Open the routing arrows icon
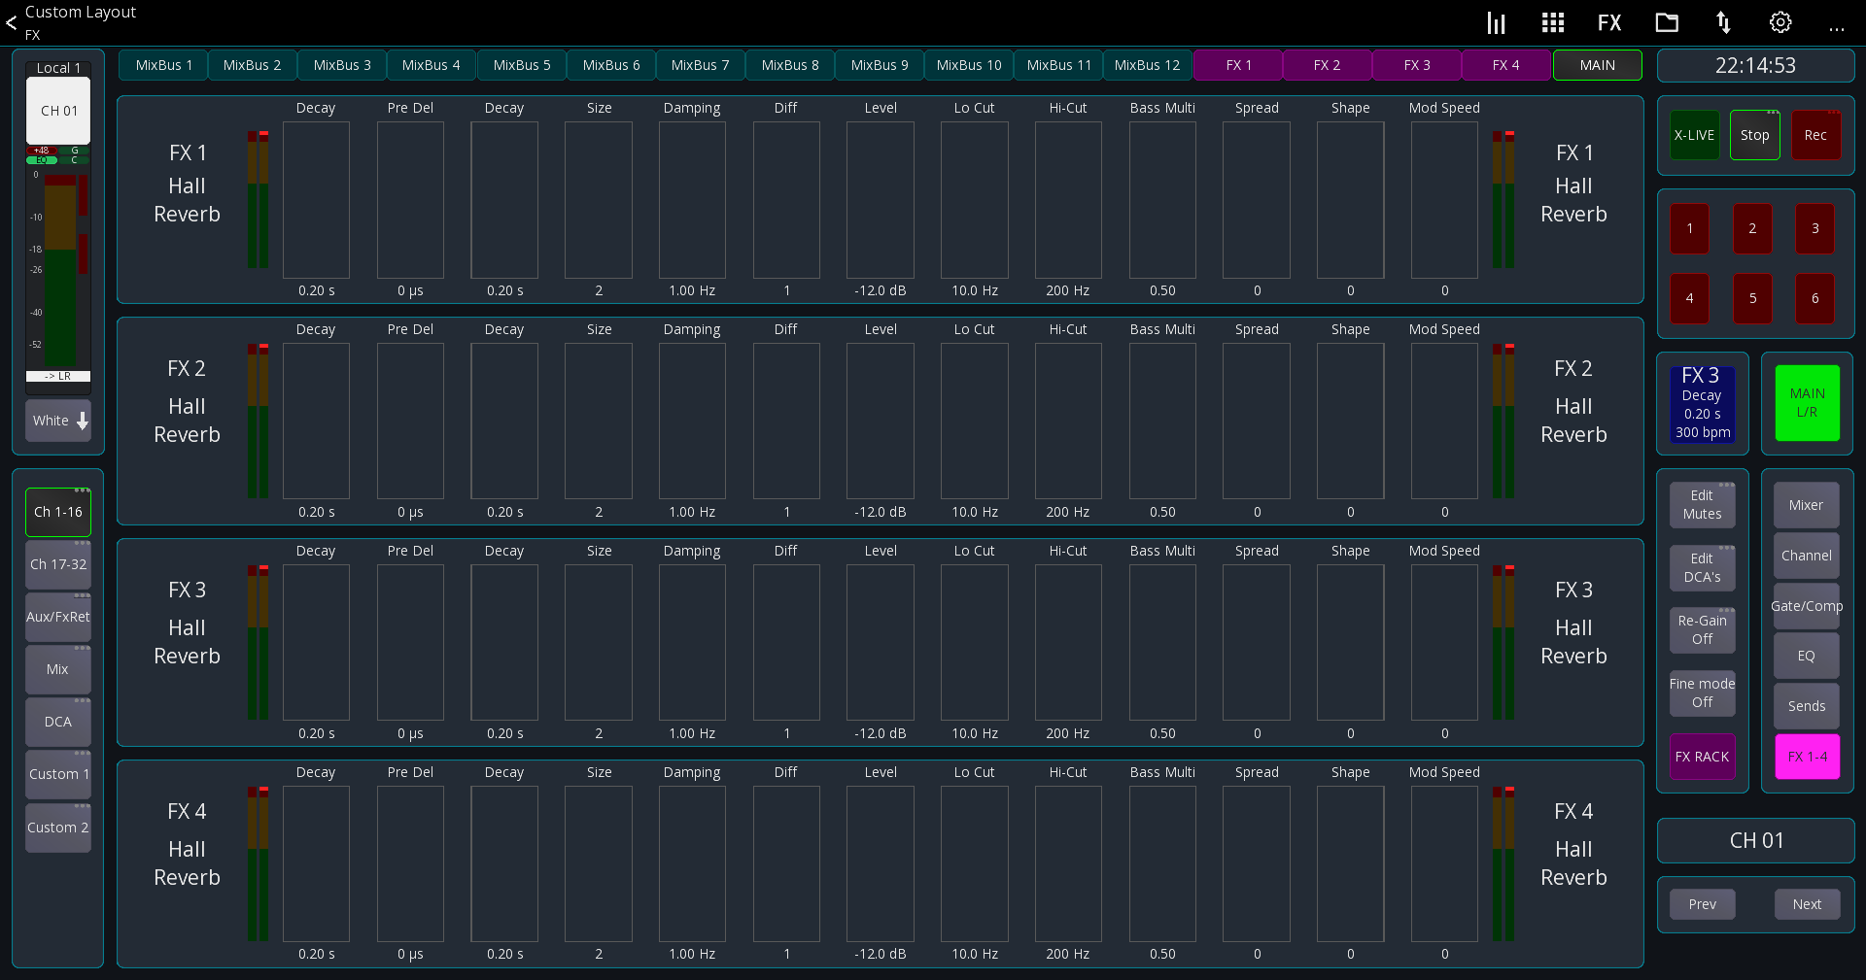The width and height of the screenshot is (1866, 980). [1723, 22]
